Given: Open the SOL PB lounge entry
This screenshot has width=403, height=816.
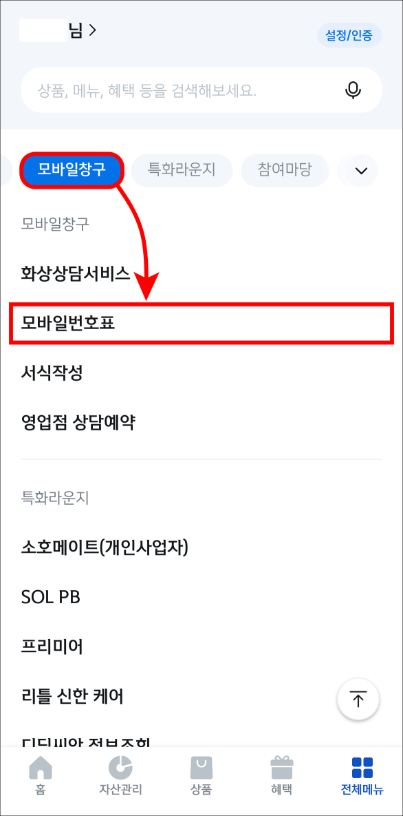Looking at the screenshot, I should [x=50, y=596].
